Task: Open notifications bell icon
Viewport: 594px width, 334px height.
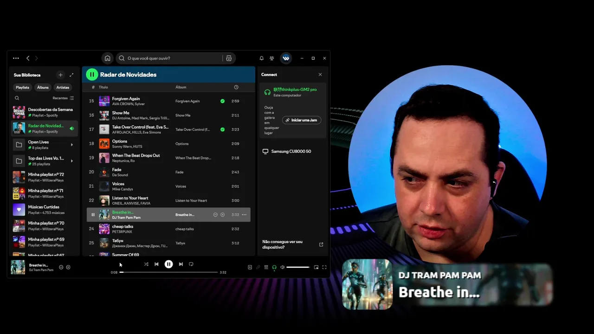Action: tap(261, 58)
